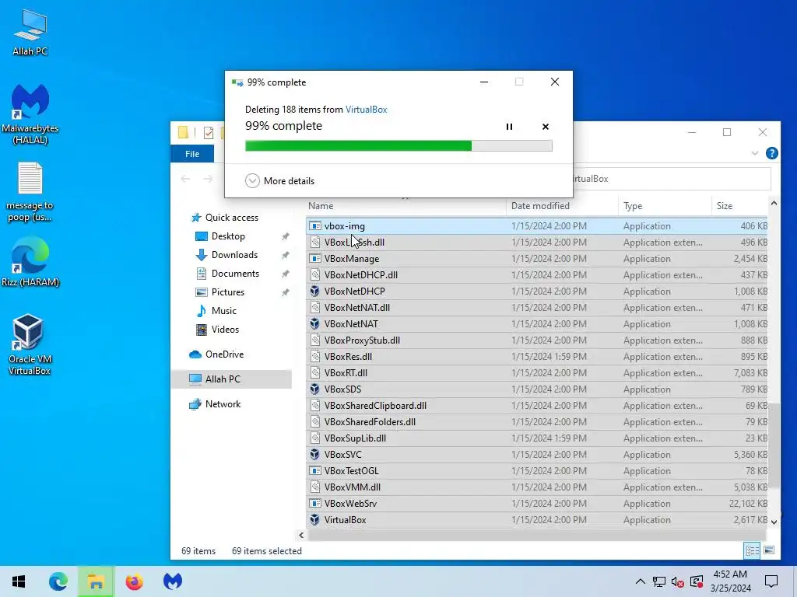Image resolution: width=797 pixels, height=597 pixels.
Task: Sort by Size column header
Action: [x=725, y=205]
